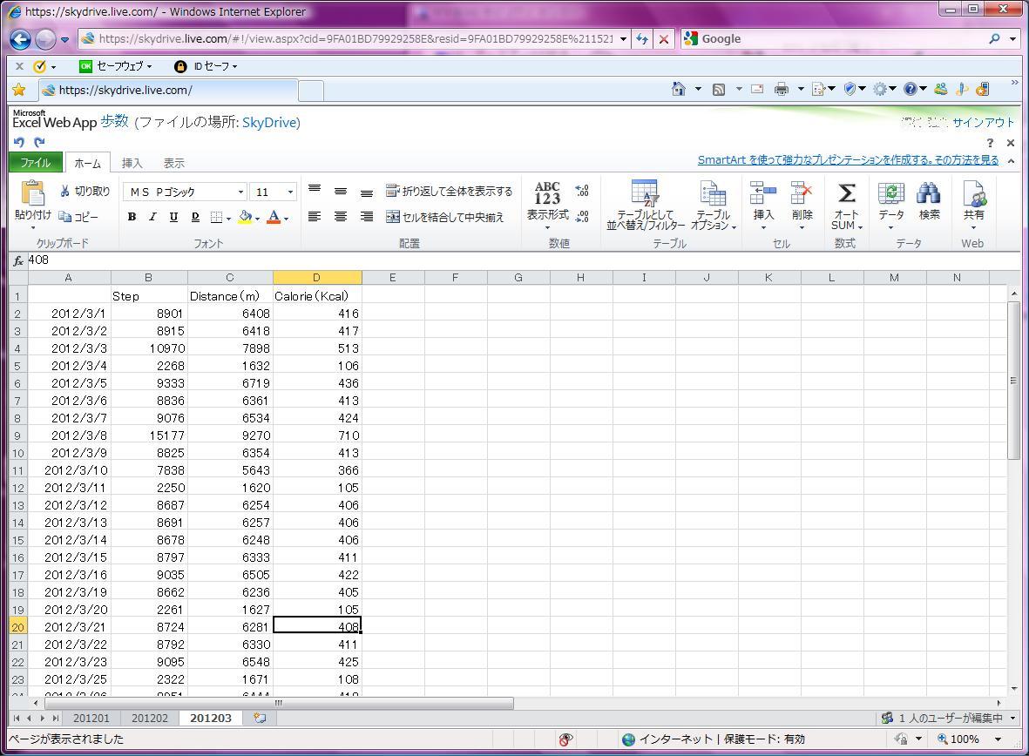Click the Delete cells (削除) icon
The height and width of the screenshot is (756, 1029).
802,193
